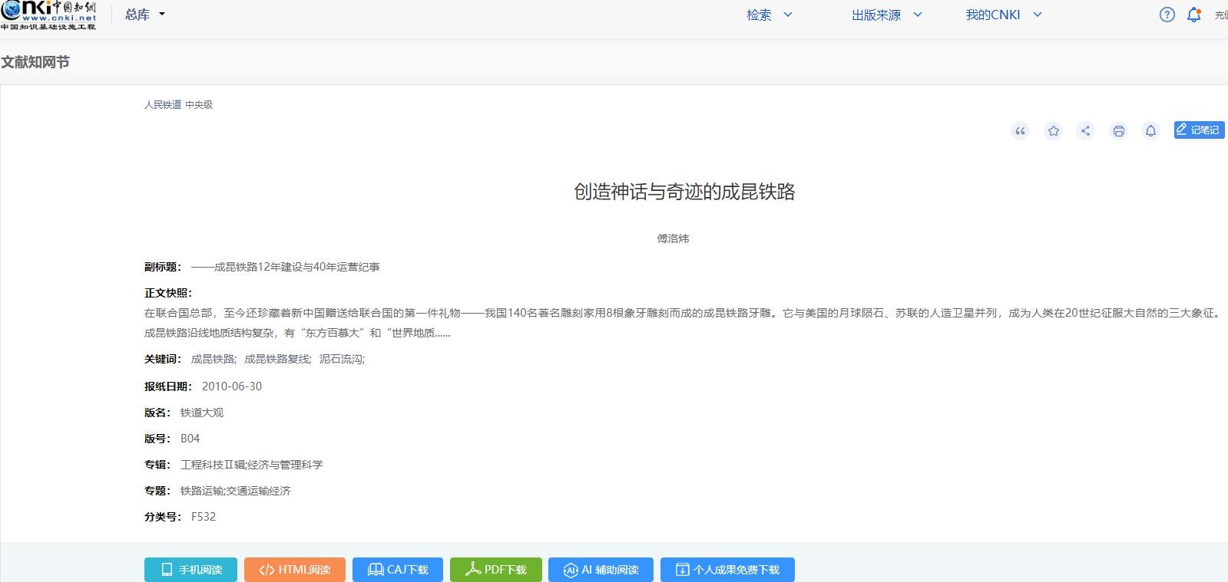Screen dimensions: 1228x582
Task: Click 个人成果免费下载 button
Action: tap(727, 570)
